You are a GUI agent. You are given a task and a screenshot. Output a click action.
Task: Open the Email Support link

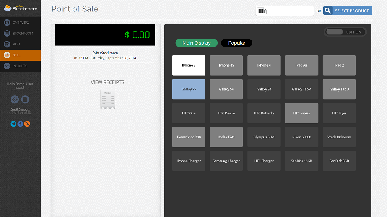pyautogui.click(x=20, y=109)
